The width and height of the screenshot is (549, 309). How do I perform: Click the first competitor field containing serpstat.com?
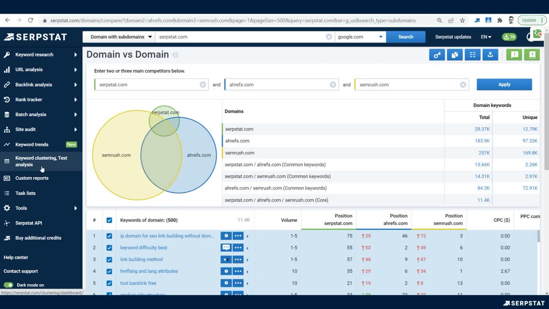151,85
